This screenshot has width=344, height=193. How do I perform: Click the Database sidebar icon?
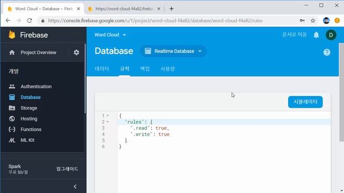(x=12, y=97)
